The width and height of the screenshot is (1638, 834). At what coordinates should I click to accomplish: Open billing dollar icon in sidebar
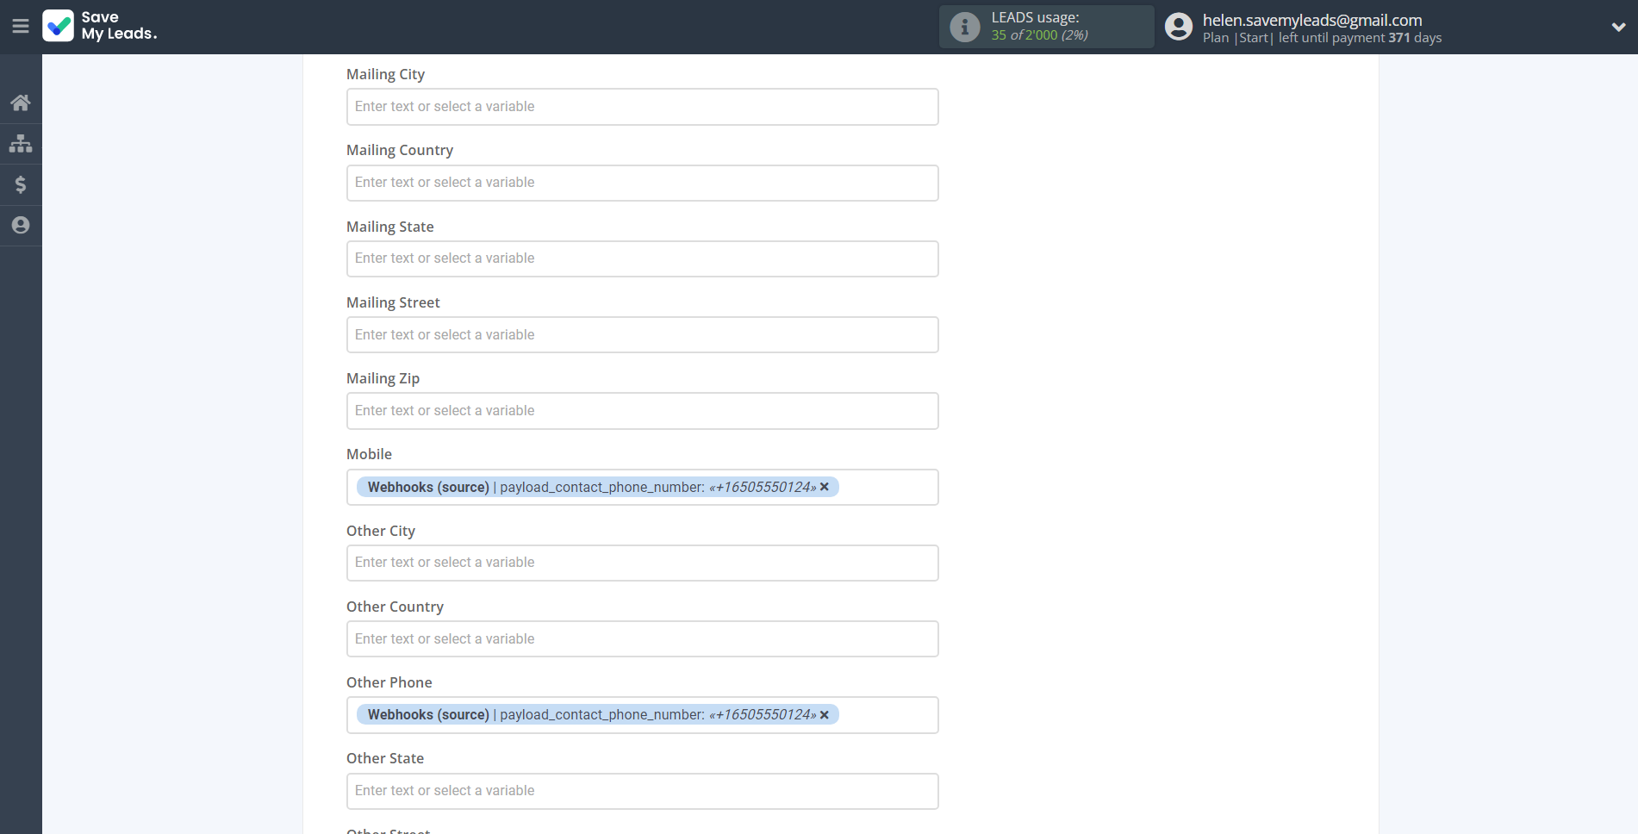[x=21, y=184]
